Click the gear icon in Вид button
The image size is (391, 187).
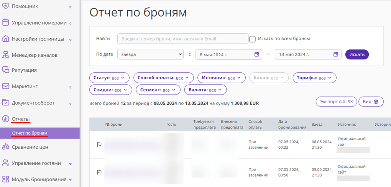tap(376, 102)
